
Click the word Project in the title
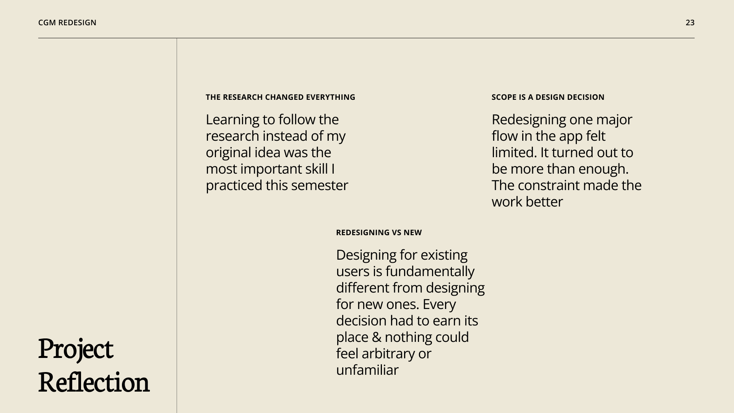click(76, 349)
